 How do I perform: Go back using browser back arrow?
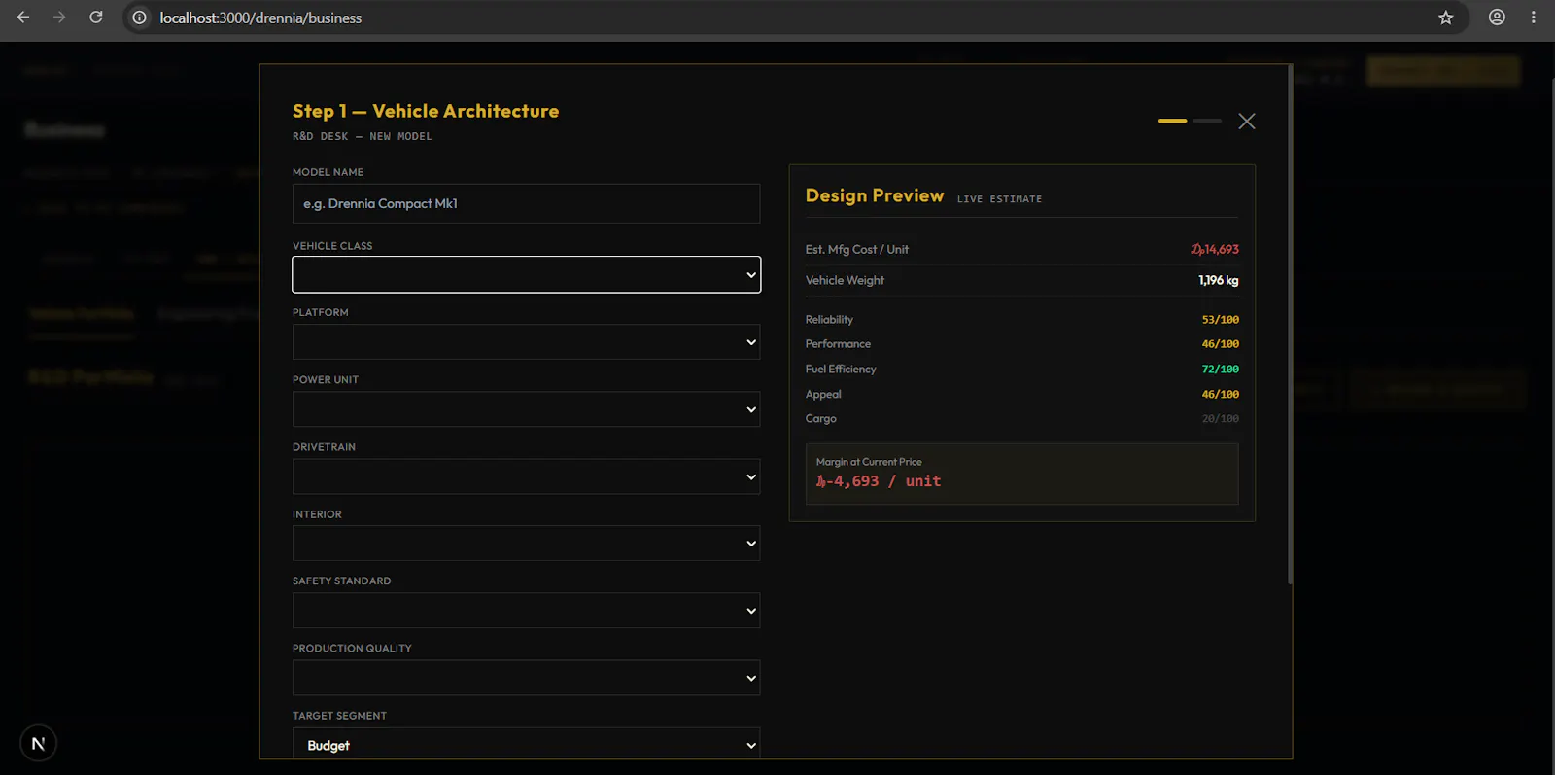click(23, 18)
